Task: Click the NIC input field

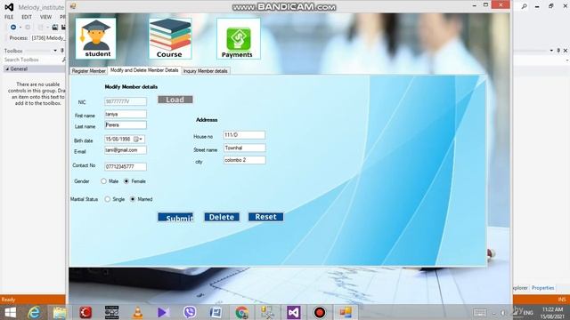Action: [126, 101]
